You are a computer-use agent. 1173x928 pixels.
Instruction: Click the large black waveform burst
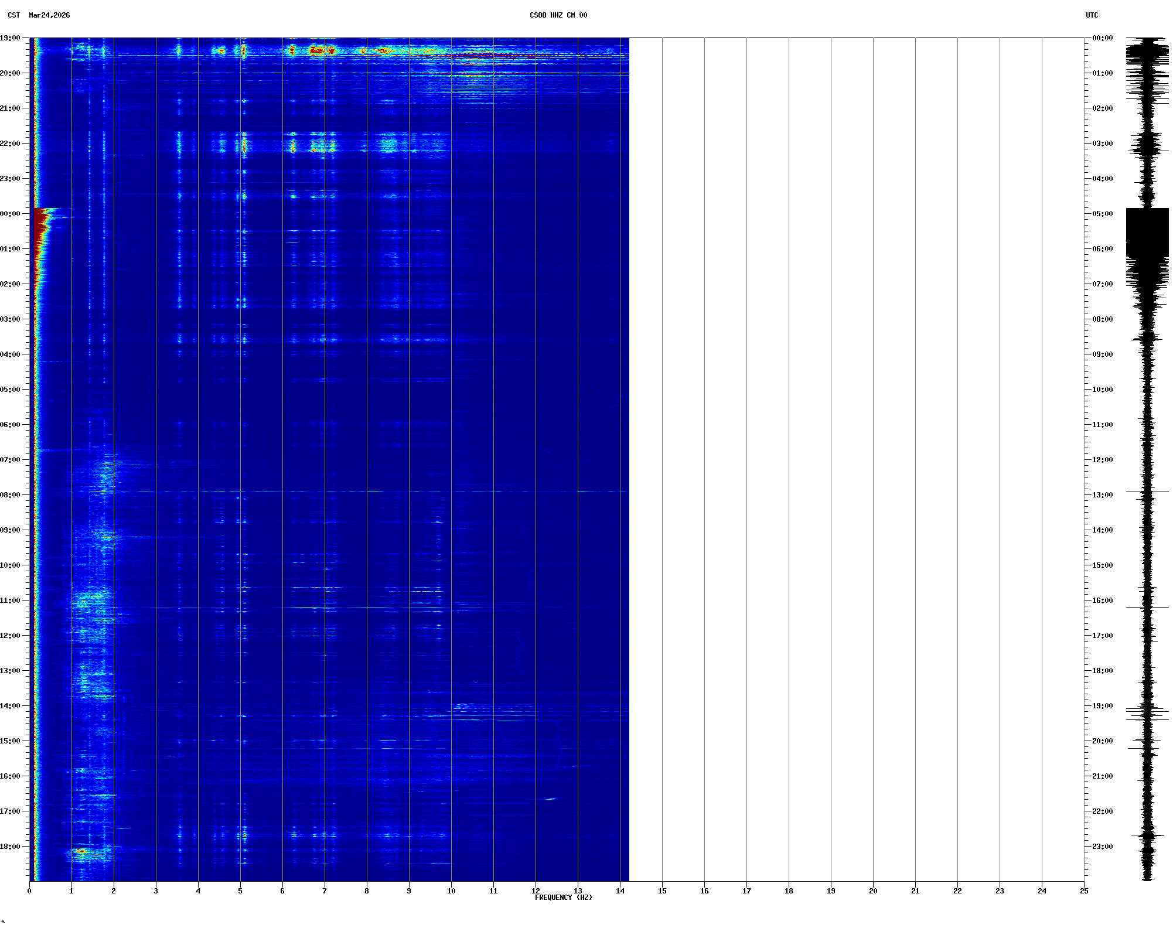tap(1147, 233)
